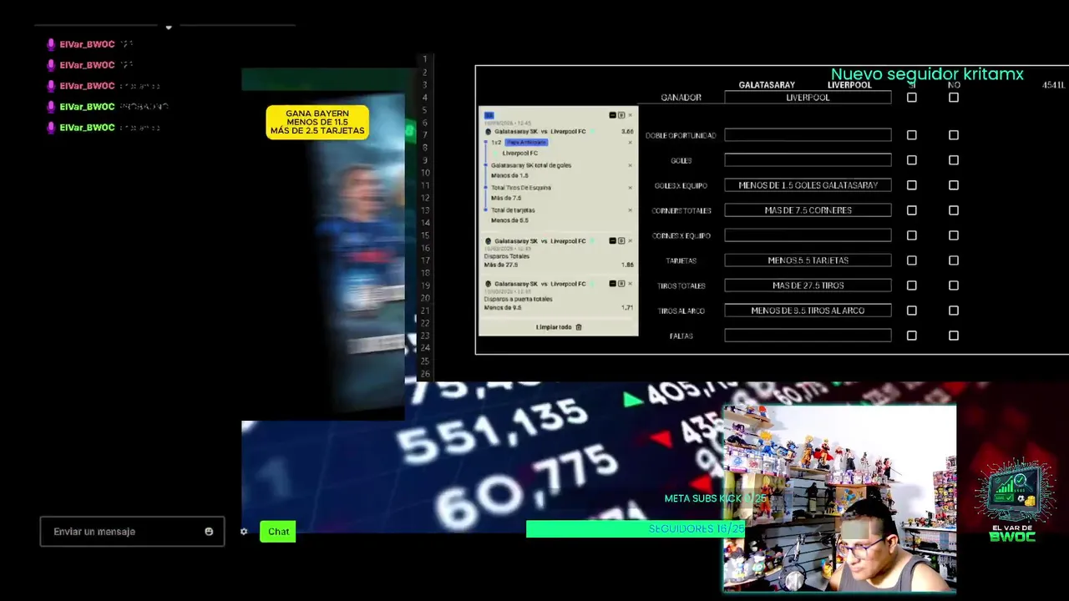This screenshot has width=1069, height=601.
Task: Check NO for GOLES X EQUIPO row
Action: pyautogui.click(x=954, y=185)
